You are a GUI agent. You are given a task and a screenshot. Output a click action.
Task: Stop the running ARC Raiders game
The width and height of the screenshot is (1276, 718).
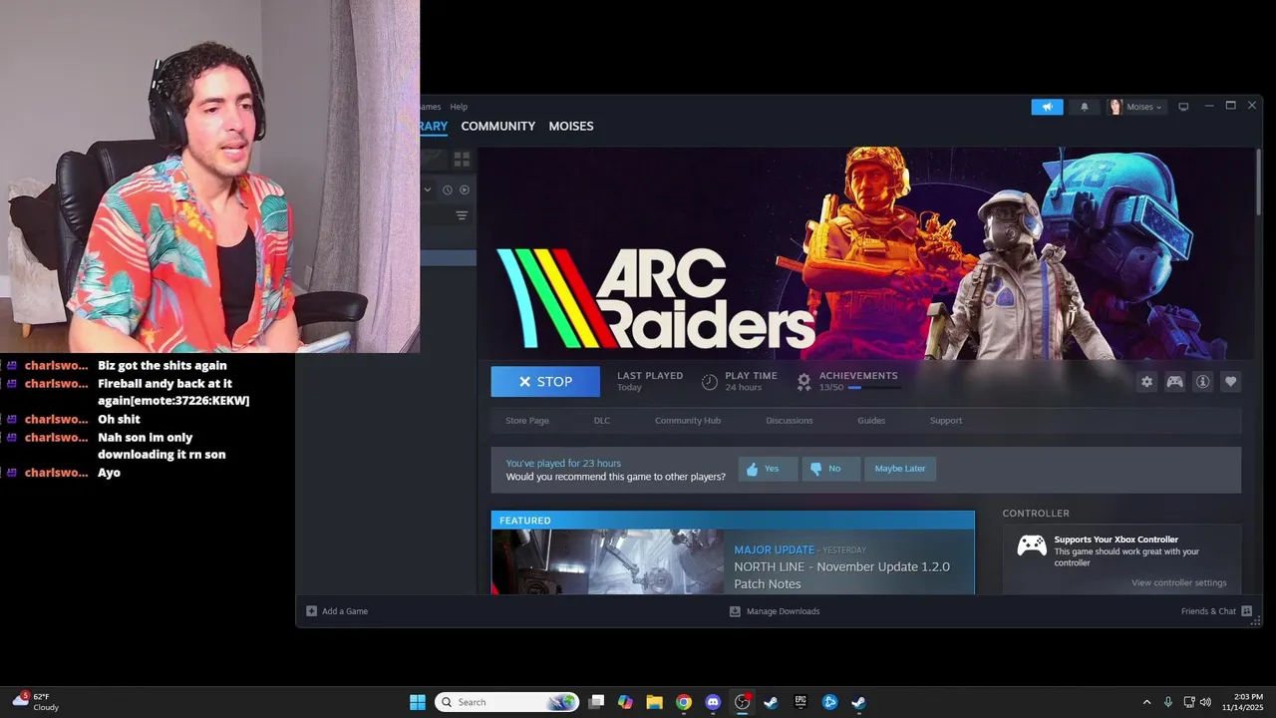545,382
